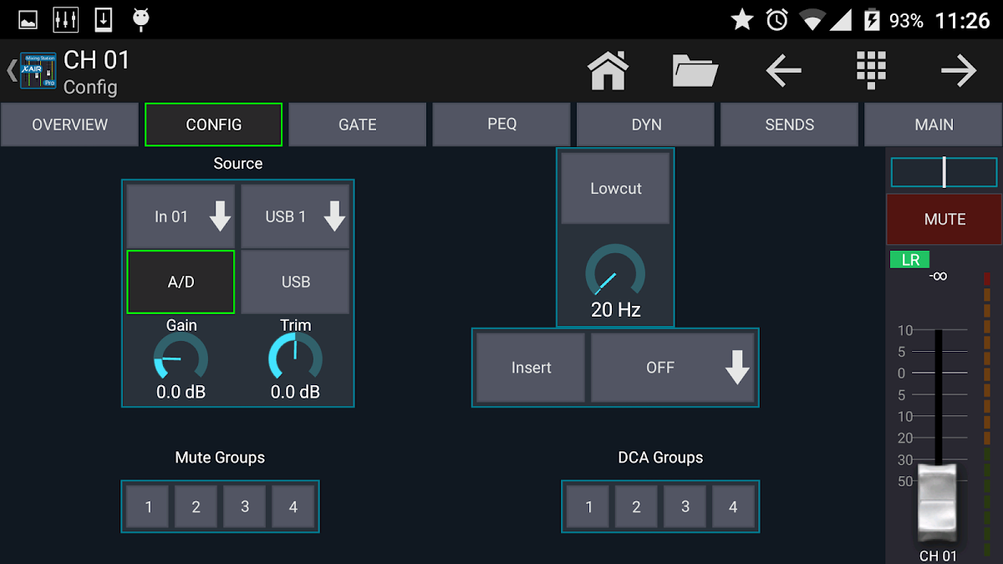
Task: Mute channel CH 01
Action: [x=944, y=220]
